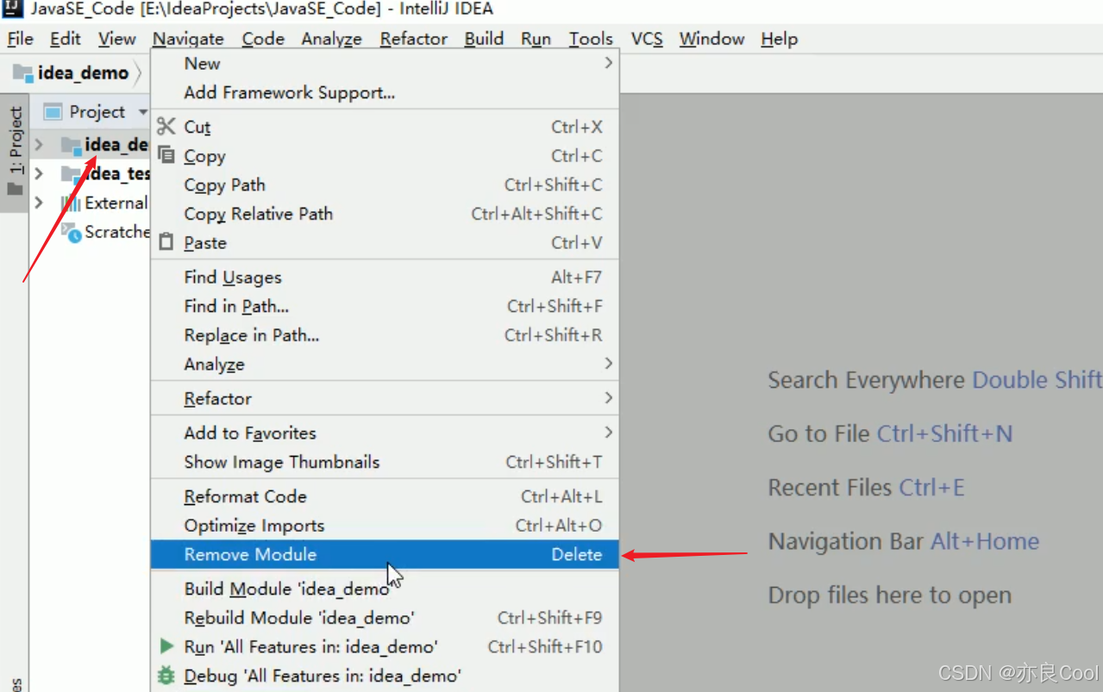The width and height of the screenshot is (1103, 692).
Task: Select Copy Relative Path
Action: tap(385, 214)
